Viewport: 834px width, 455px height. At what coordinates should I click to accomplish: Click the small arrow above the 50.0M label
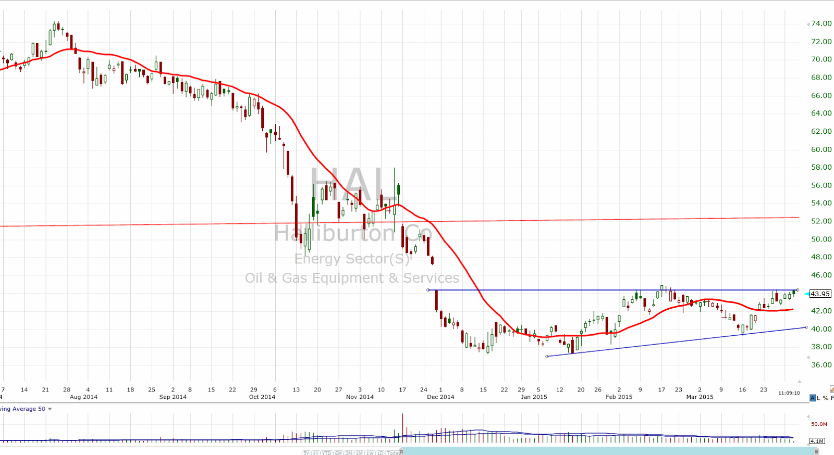pyautogui.click(x=808, y=417)
